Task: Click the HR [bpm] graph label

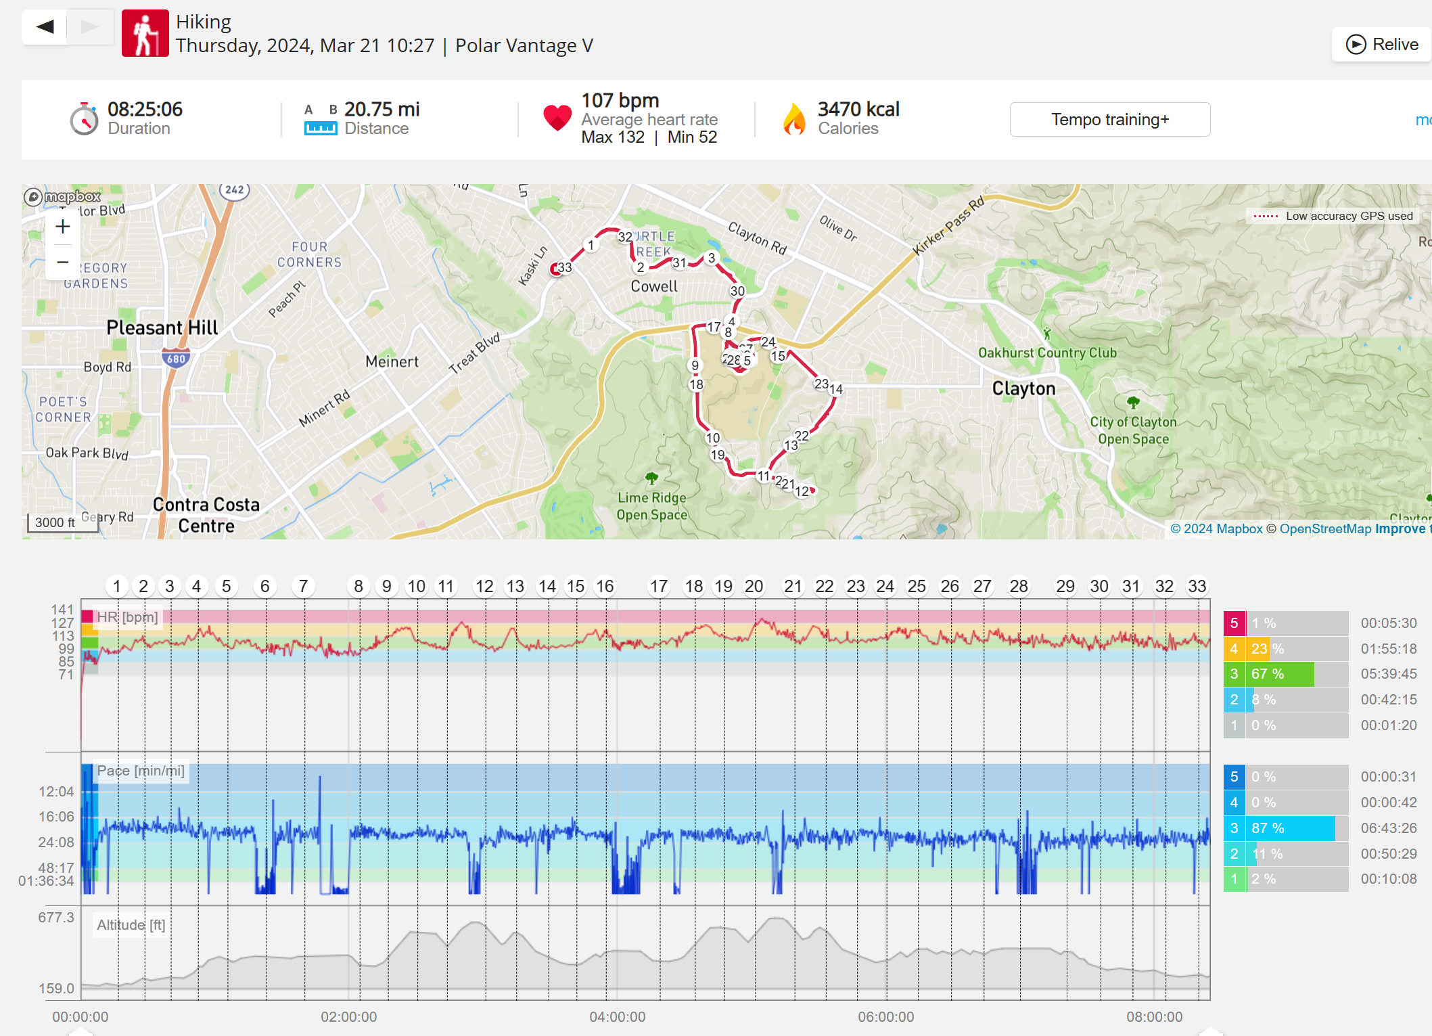Action: pyautogui.click(x=127, y=617)
